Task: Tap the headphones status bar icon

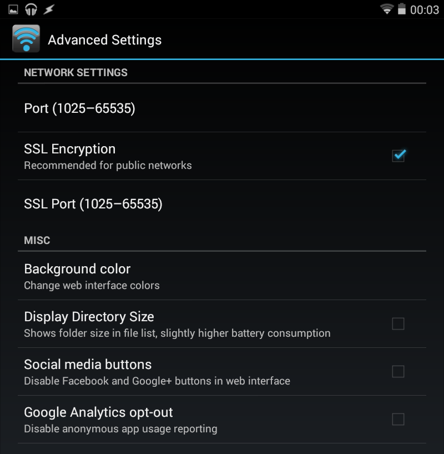Action: 31,9
